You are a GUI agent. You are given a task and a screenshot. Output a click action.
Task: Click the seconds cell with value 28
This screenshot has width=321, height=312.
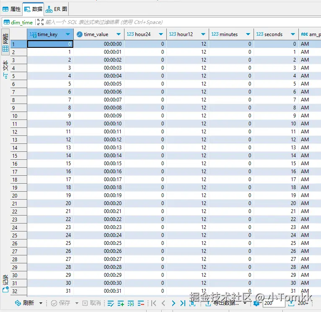276,267
